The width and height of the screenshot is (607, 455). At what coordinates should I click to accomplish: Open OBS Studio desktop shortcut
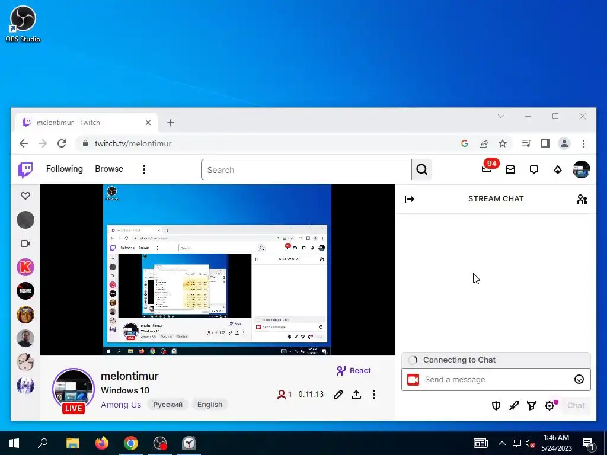pos(23,24)
